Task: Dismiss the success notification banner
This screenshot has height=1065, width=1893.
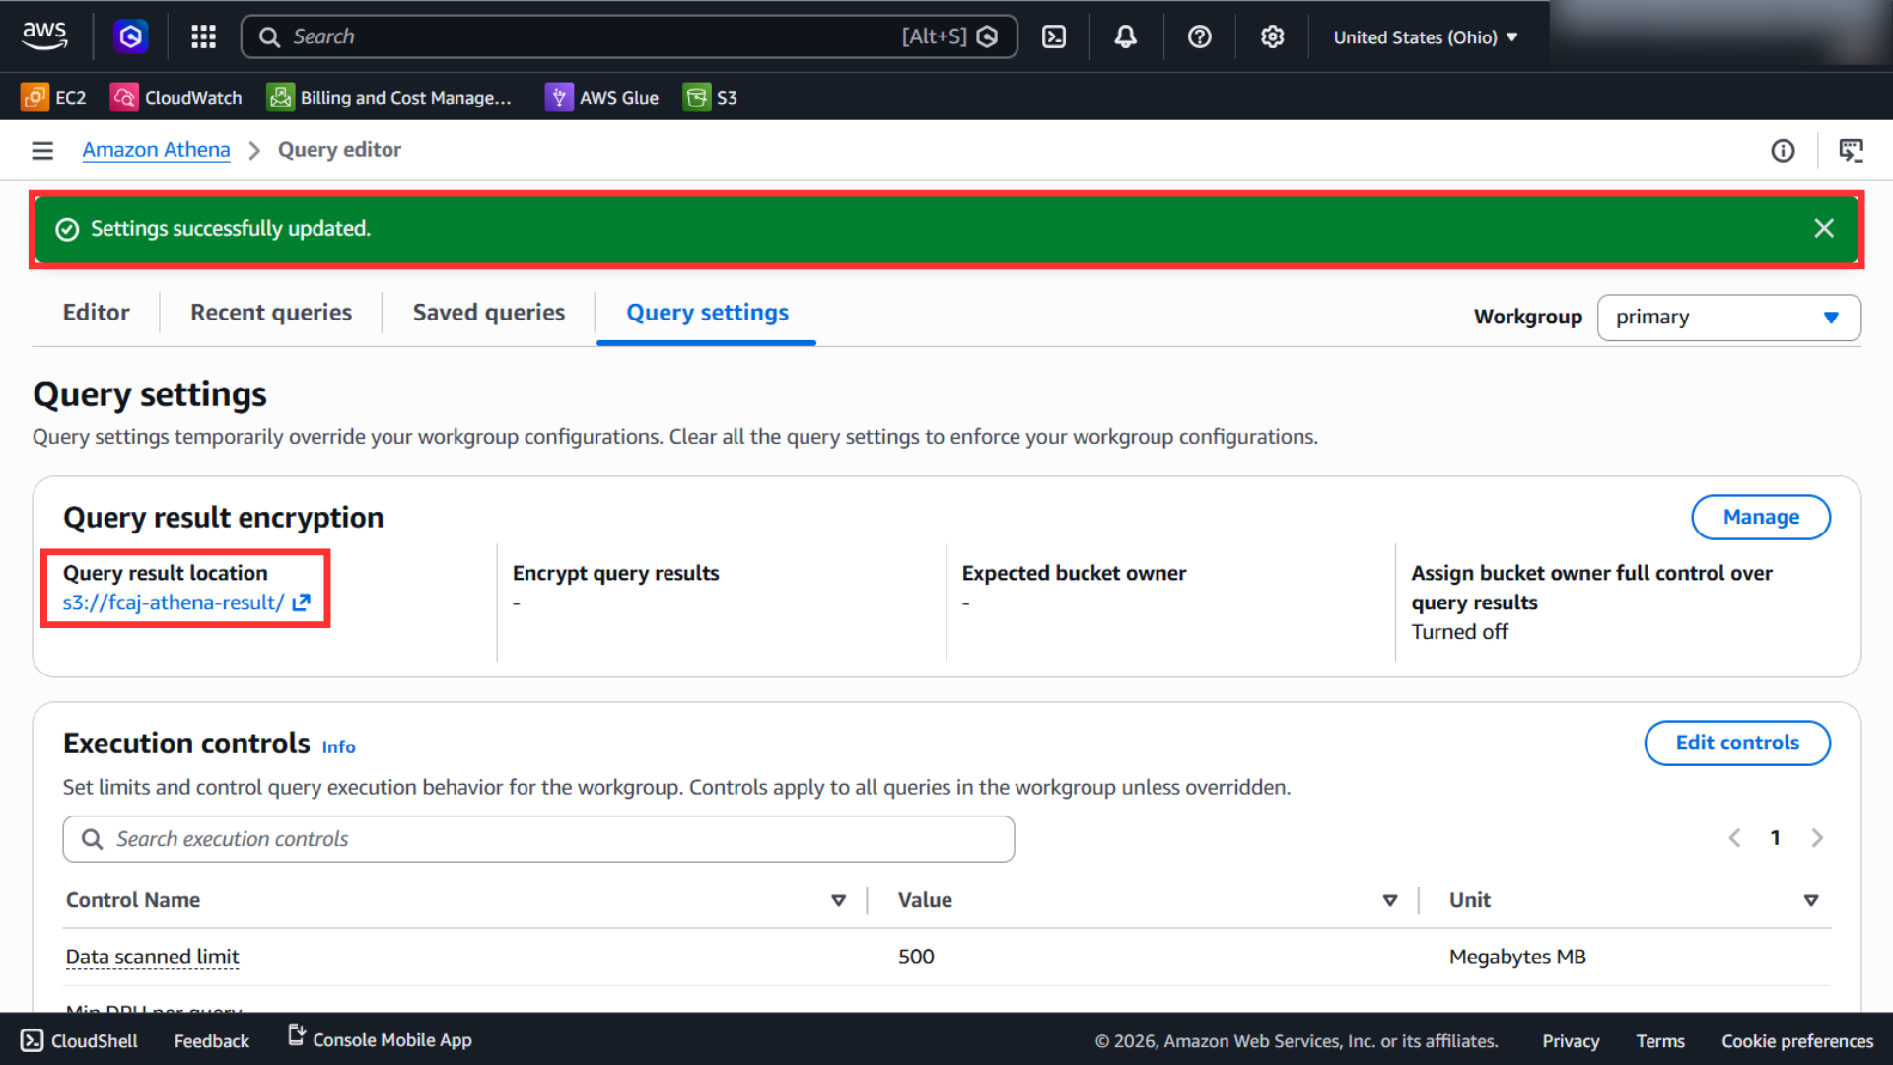Action: pyautogui.click(x=1824, y=228)
